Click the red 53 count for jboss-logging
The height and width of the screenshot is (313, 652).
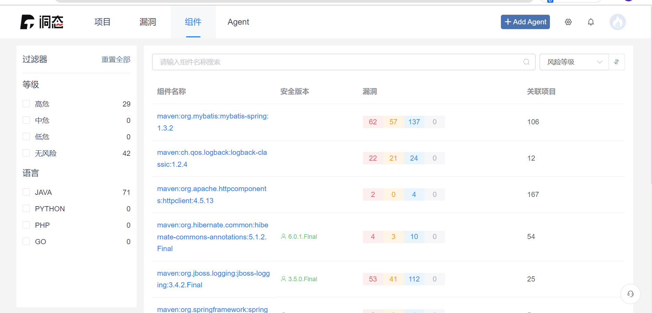[x=373, y=279]
